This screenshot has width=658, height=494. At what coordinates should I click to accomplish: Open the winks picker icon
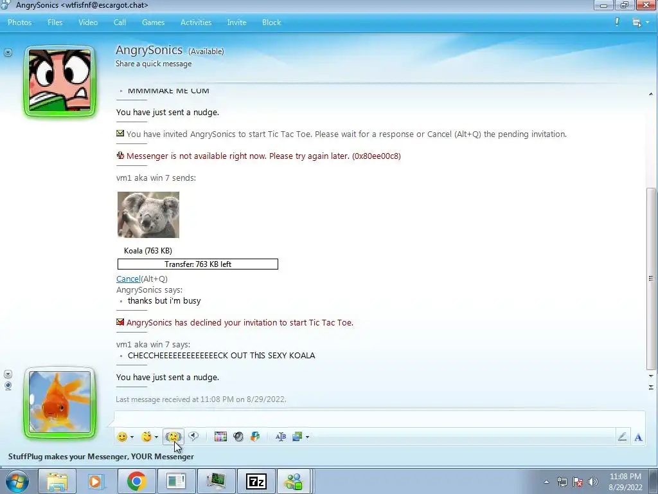click(147, 437)
